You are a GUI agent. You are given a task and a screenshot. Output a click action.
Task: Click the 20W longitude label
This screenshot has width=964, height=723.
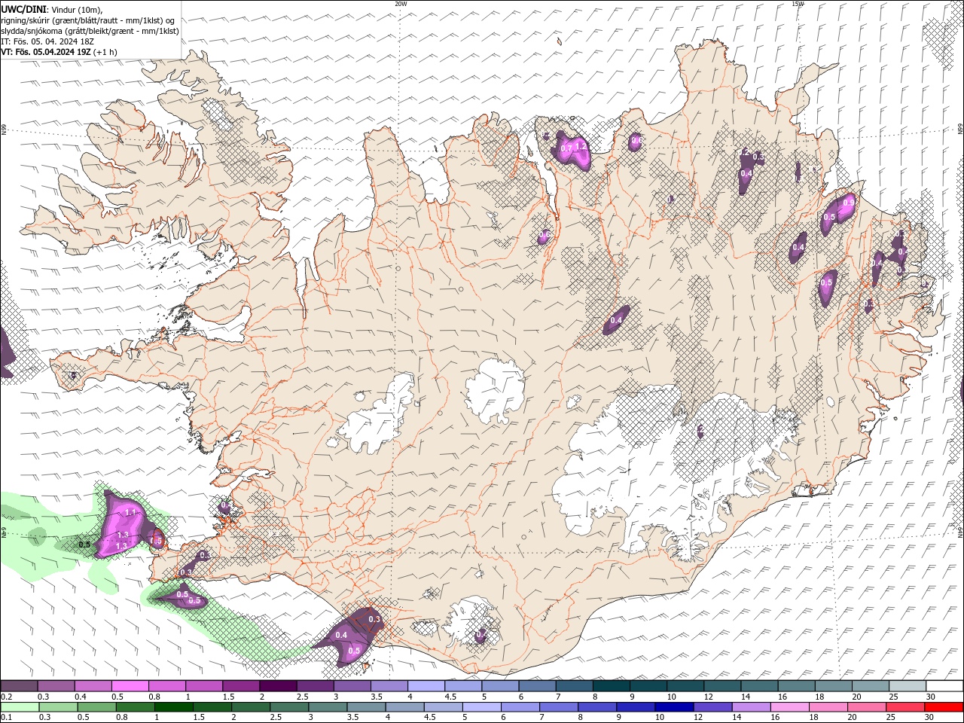point(401,4)
